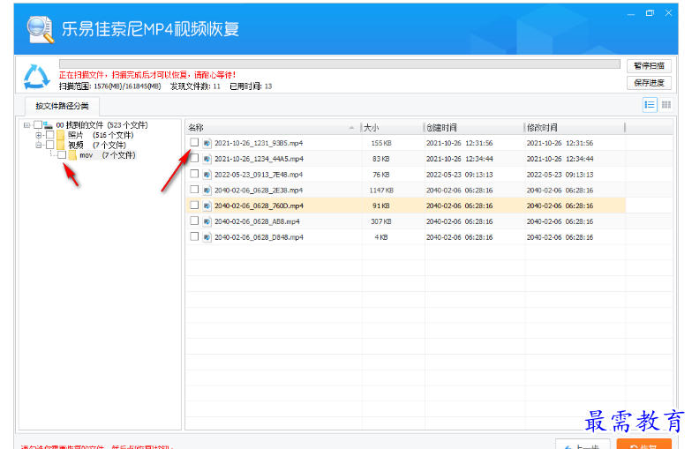Check the box for 2021-10-26_1234_44A5.mp4
The height and width of the screenshot is (449, 692).
[194, 158]
